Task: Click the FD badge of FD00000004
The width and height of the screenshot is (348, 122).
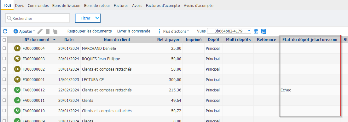Action: tap(17, 48)
